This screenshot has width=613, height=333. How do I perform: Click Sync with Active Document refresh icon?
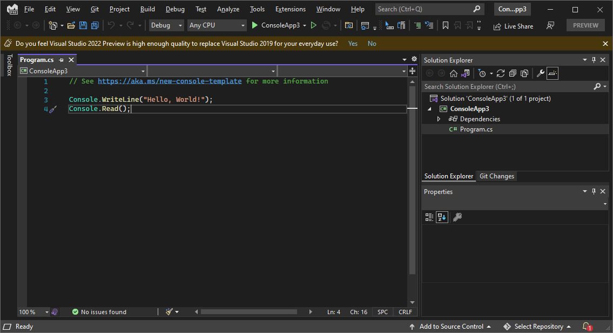[x=501, y=73]
